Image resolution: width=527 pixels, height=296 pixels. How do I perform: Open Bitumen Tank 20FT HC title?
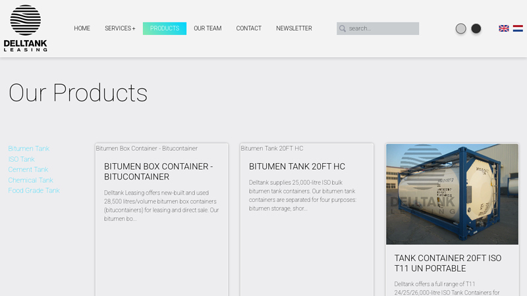click(x=297, y=166)
